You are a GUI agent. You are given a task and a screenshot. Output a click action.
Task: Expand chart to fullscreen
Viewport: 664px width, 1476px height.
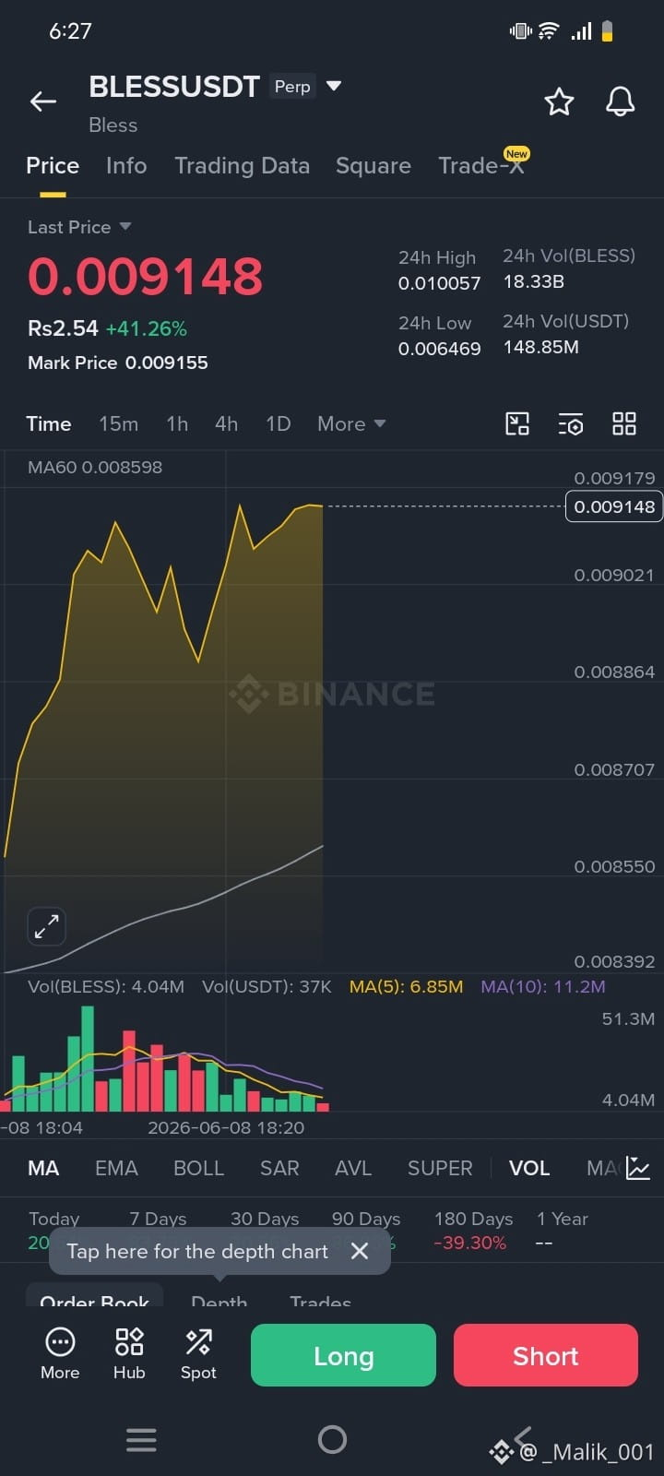pyautogui.click(x=46, y=926)
